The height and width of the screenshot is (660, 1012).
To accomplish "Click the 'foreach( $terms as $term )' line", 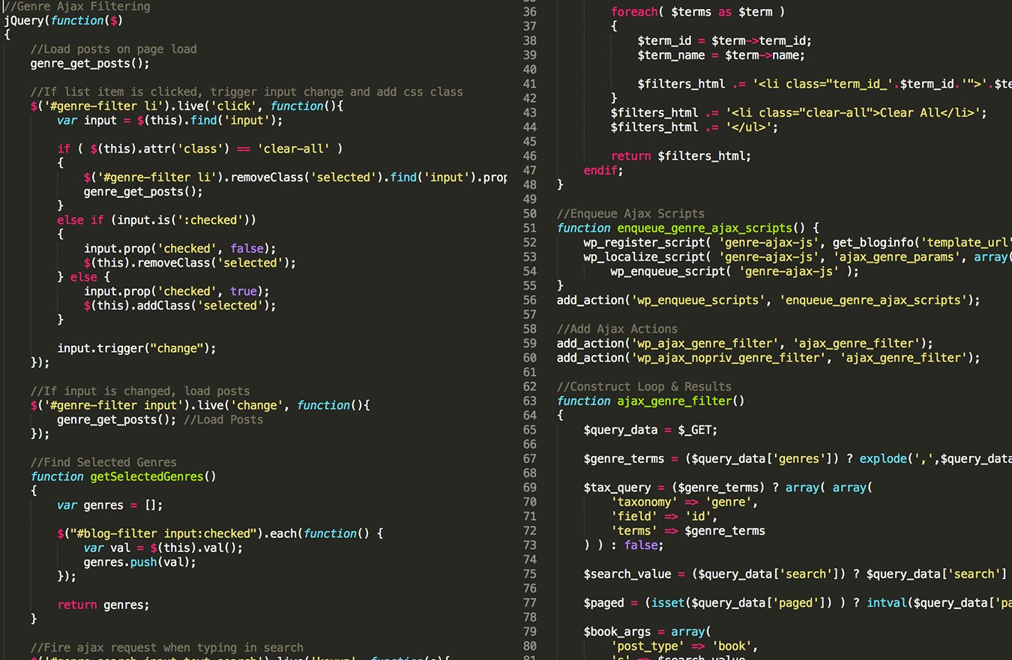I will (x=698, y=13).
